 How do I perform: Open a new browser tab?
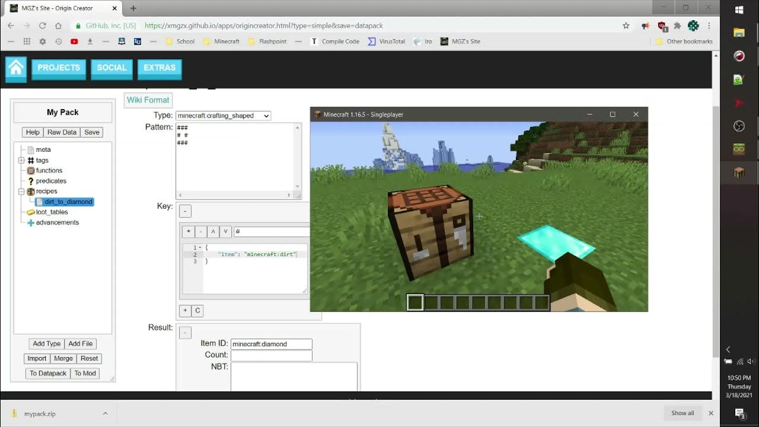point(133,8)
